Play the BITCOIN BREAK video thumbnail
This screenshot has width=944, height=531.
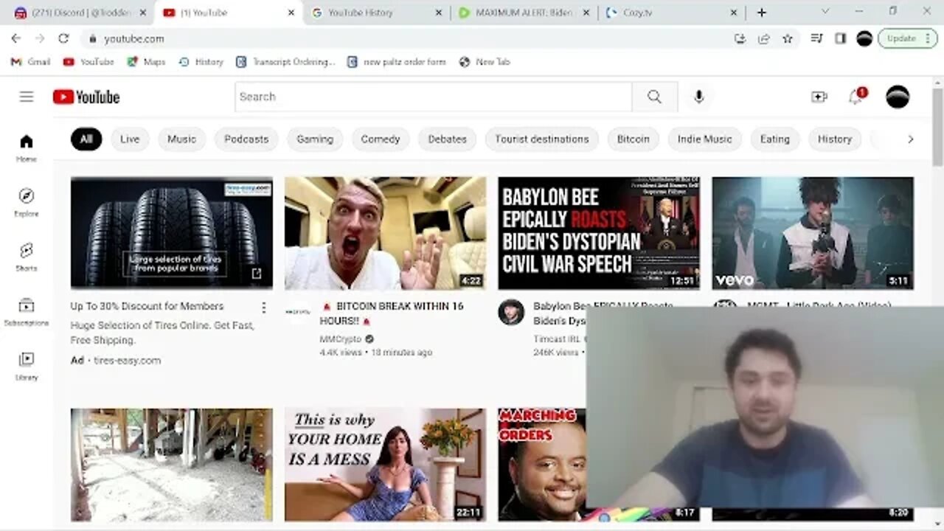(385, 233)
